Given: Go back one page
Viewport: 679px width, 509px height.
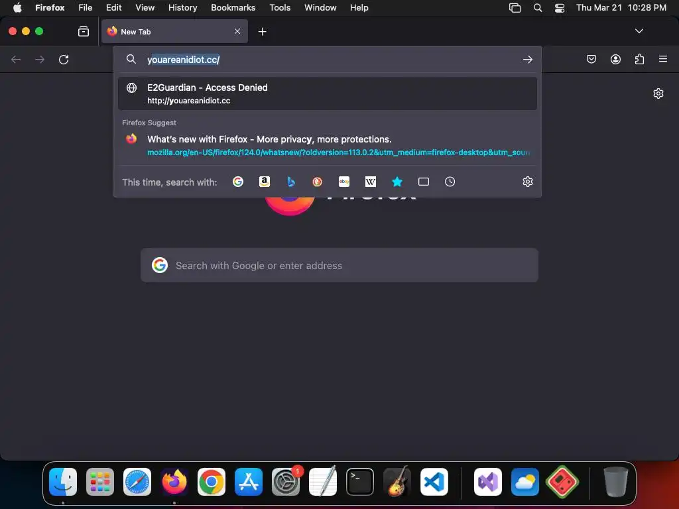Looking at the screenshot, I should pyautogui.click(x=16, y=59).
